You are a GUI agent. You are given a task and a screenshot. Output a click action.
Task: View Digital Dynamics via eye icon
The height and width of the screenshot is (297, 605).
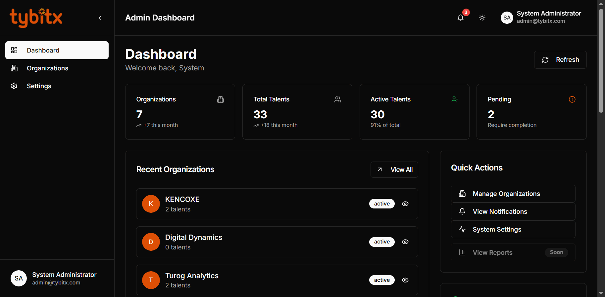click(405, 242)
